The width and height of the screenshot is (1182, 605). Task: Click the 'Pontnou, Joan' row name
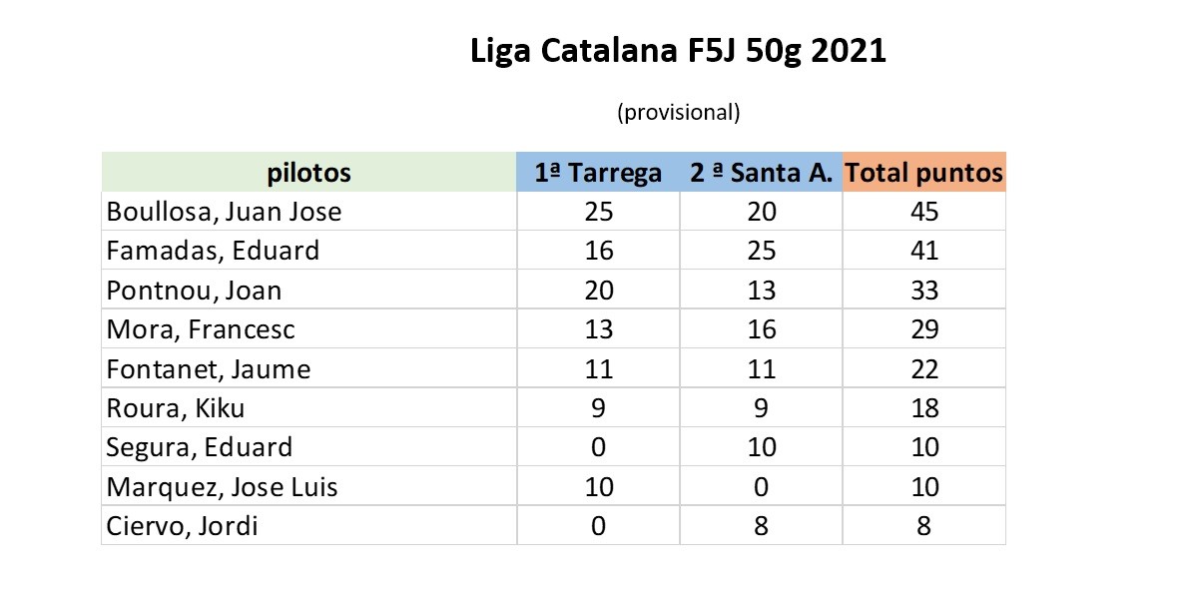pos(194,291)
